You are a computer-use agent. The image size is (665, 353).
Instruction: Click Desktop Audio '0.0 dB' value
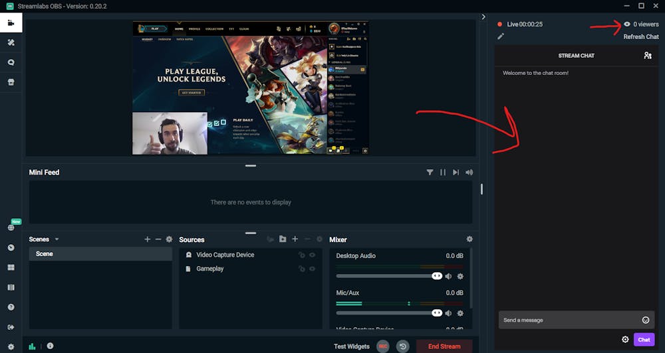(454, 255)
